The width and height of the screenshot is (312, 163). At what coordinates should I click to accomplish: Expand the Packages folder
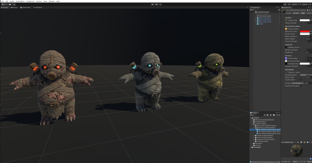point(251,147)
